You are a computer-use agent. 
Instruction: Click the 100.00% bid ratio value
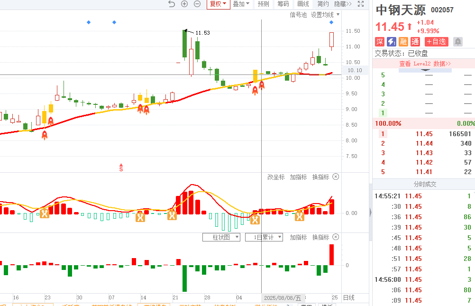(388, 123)
